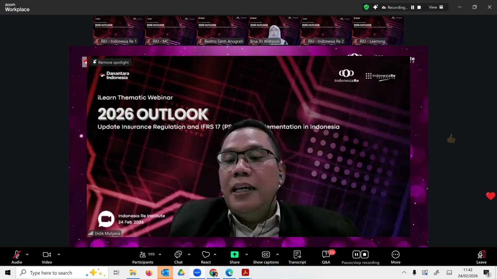Open the Participants list
This screenshot has width=497, height=279.
[x=143, y=257]
